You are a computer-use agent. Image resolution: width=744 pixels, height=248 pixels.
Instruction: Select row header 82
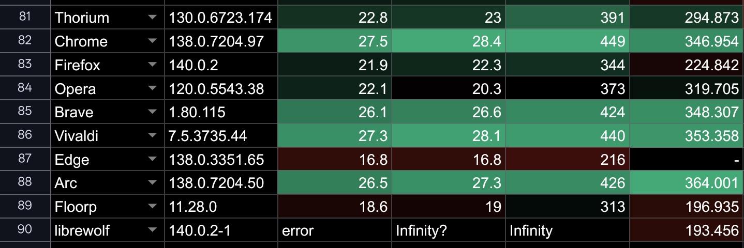coord(25,41)
